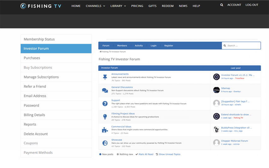269x168 pixels.
Task: Click the Show Unread Topics history icon
Action: coord(157,154)
